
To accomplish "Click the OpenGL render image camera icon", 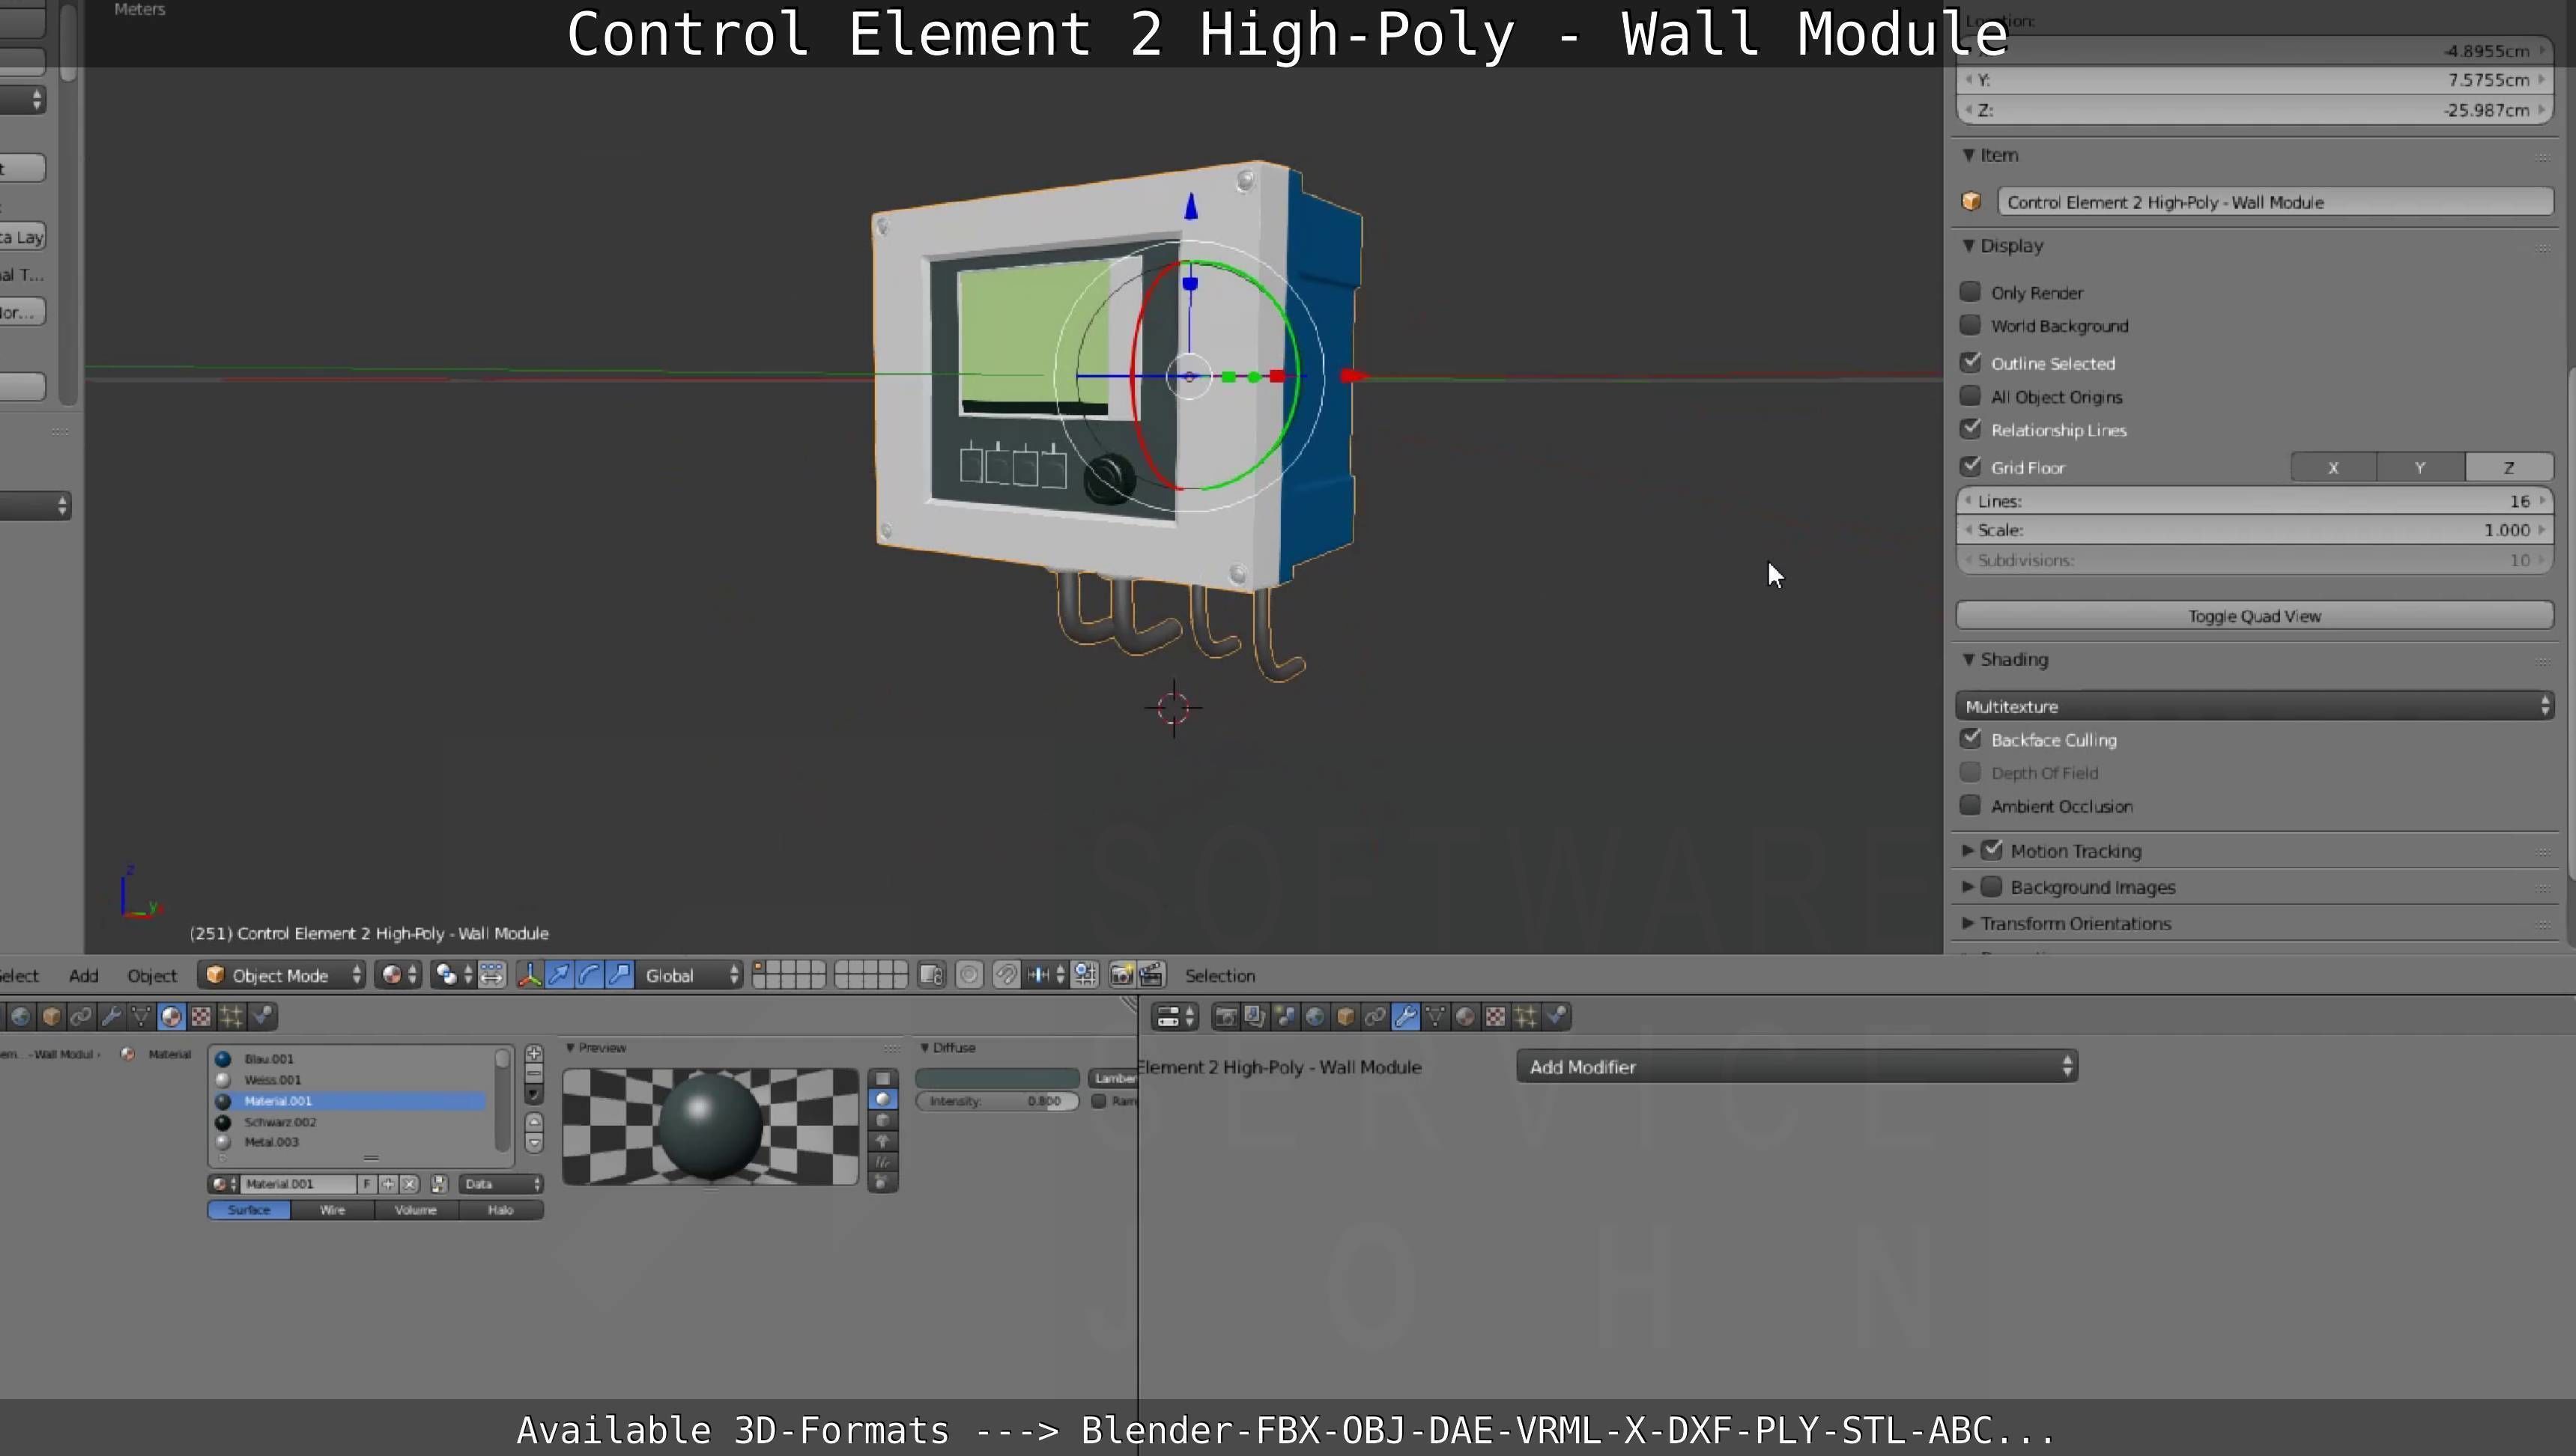I will pyautogui.click(x=1121, y=975).
